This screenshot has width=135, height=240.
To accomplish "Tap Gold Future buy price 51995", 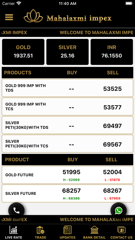I will click(71, 172).
